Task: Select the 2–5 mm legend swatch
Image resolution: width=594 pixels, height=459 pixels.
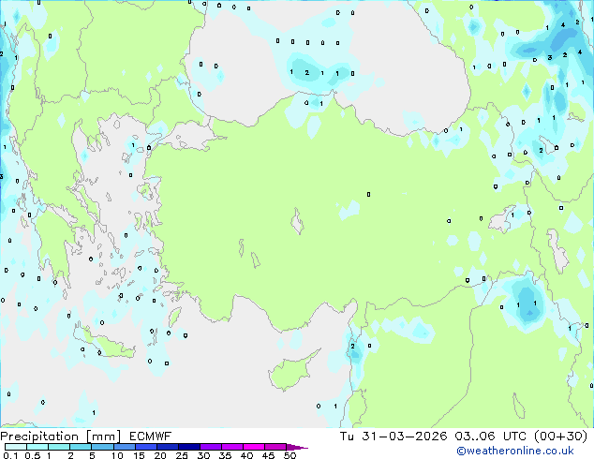Action: click(x=81, y=447)
